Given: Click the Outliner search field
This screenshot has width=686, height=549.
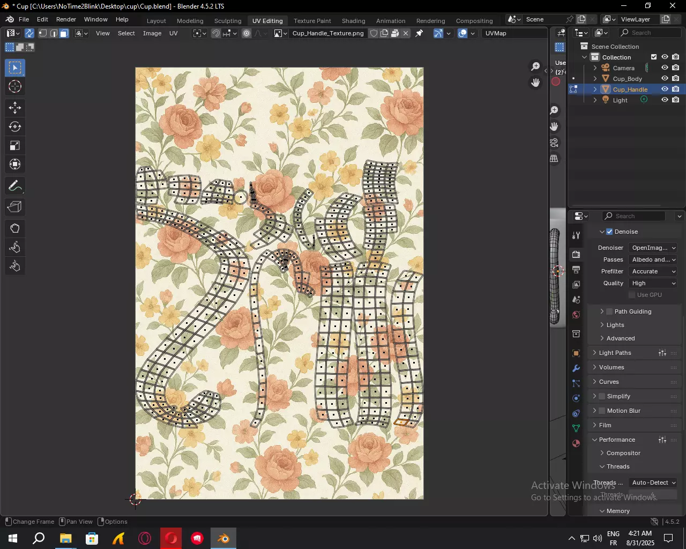Looking at the screenshot, I should coord(648,33).
